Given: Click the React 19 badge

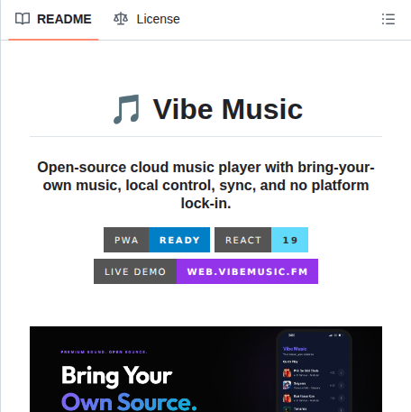Looking at the screenshot, I should 261,240.
